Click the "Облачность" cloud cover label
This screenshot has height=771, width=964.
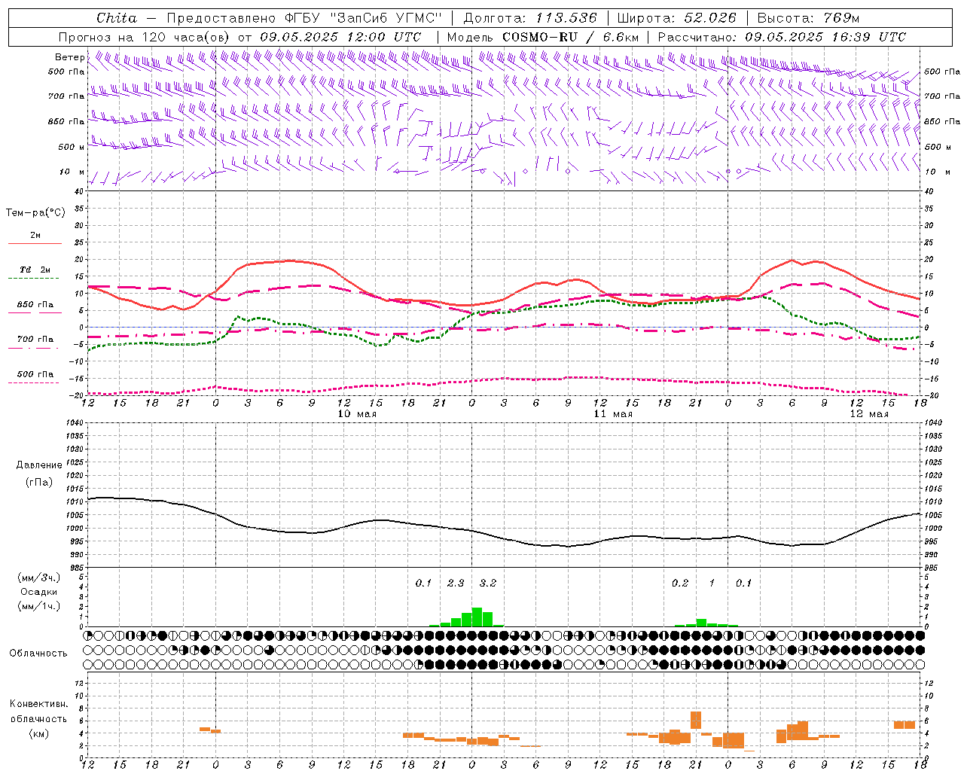(x=38, y=654)
